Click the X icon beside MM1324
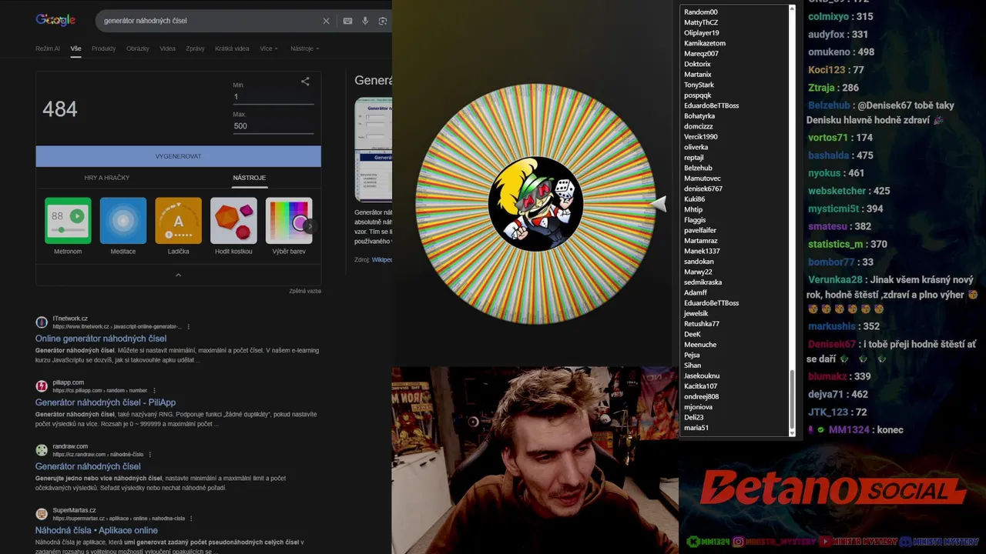Image resolution: width=986 pixels, height=554 pixels. tap(693, 542)
